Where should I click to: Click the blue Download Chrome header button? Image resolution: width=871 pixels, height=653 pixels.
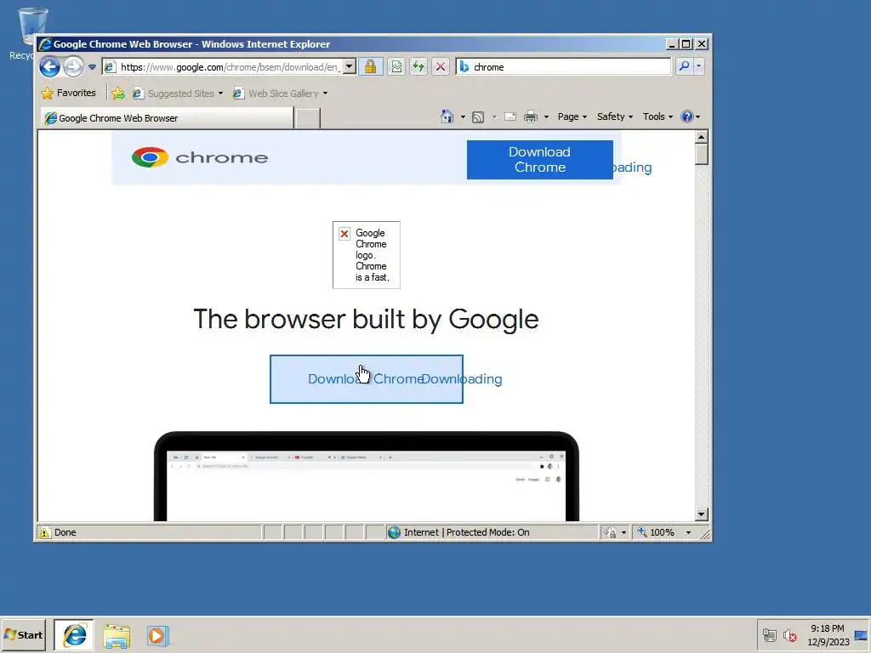(x=540, y=160)
